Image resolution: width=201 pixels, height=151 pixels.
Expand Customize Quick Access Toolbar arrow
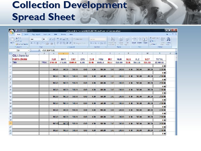click(x=29, y=31)
